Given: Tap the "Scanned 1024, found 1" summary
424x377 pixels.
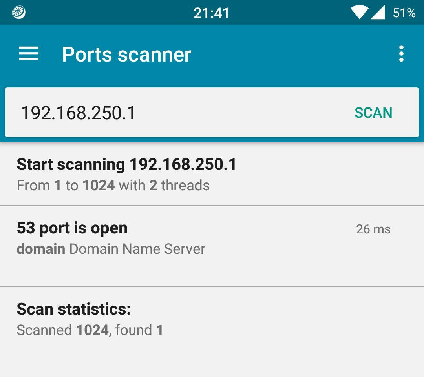Looking at the screenshot, I should pos(90,330).
